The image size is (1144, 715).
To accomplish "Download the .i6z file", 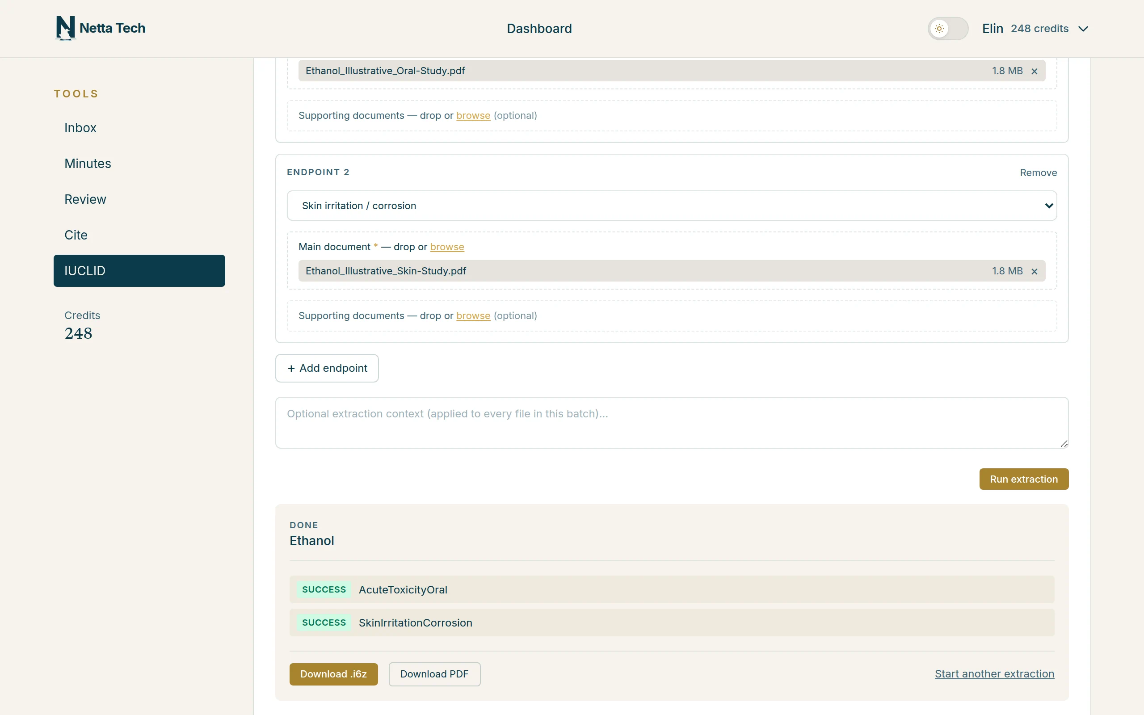I will 333,674.
